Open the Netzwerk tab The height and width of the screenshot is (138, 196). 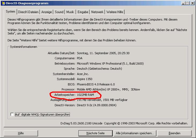tap(97, 12)
